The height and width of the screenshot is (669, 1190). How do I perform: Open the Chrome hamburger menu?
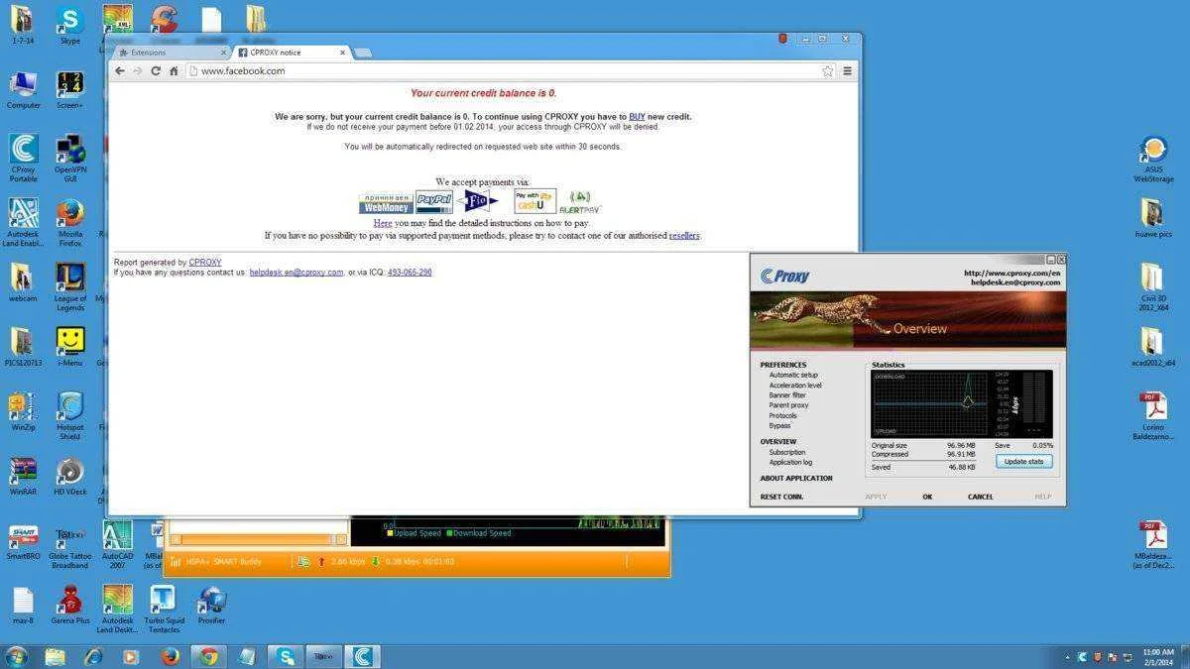coord(848,71)
